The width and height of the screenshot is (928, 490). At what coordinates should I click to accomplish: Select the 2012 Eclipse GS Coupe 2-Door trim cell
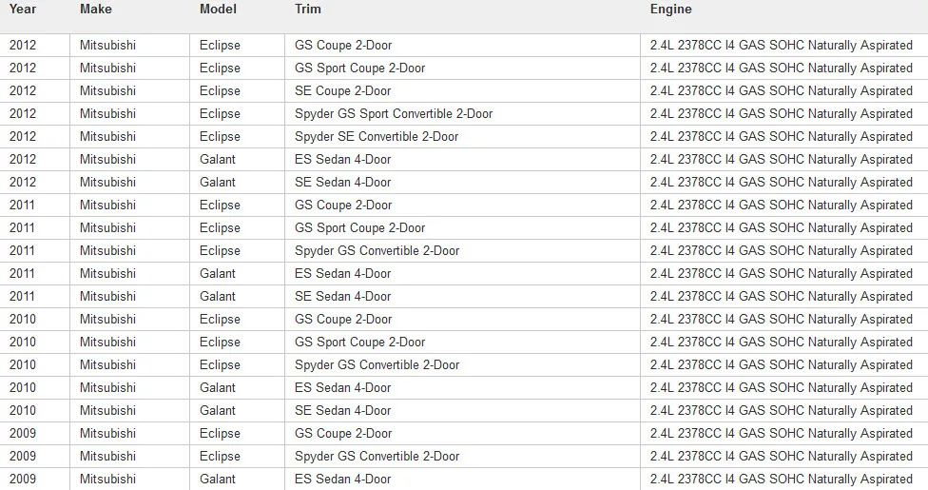(462, 46)
